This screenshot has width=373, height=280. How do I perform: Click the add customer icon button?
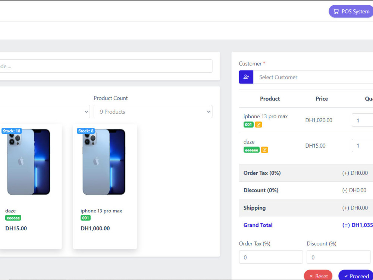coord(246,77)
